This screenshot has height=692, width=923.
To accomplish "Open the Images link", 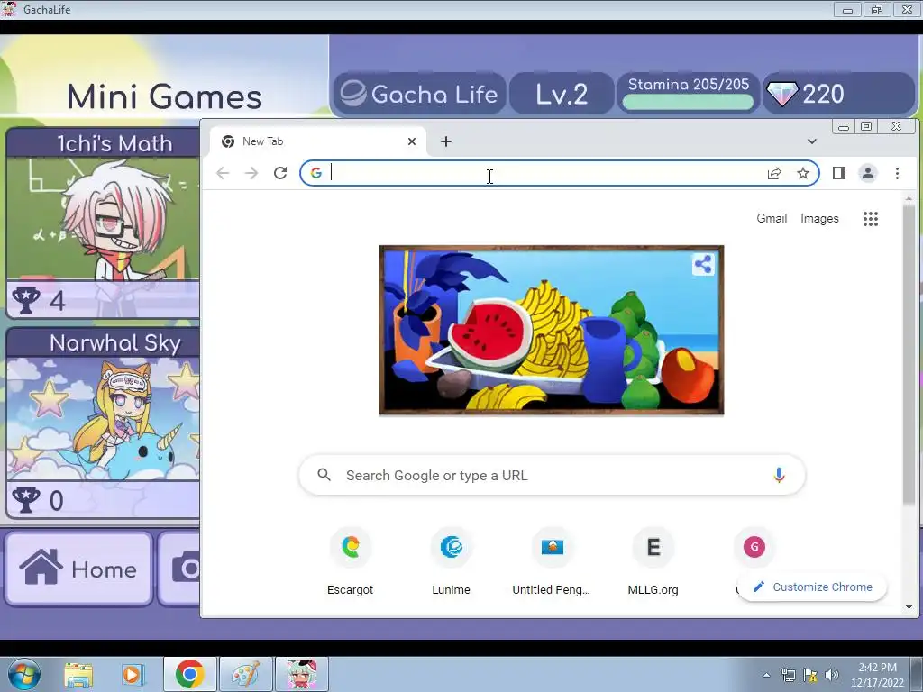I will [x=819, y=218].
